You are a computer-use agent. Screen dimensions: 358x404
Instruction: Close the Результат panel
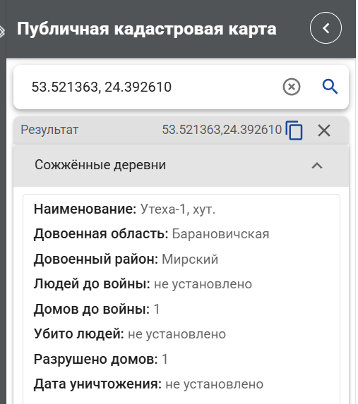[x=324, y=130]
